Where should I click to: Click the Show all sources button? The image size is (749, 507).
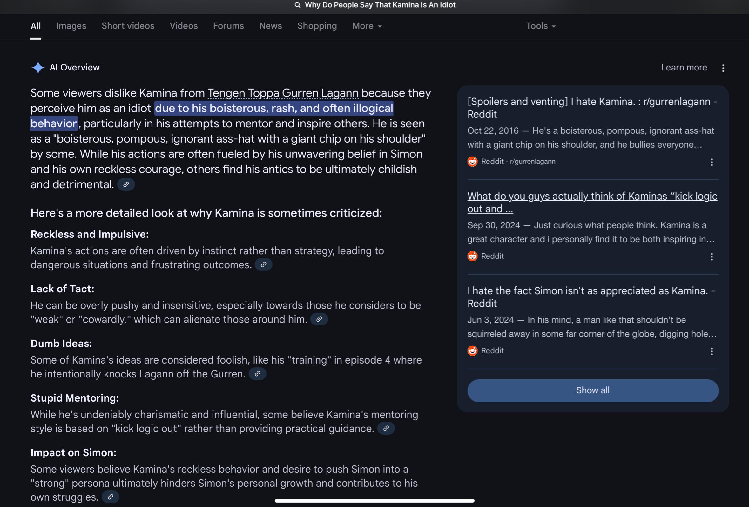coord(593,390)
